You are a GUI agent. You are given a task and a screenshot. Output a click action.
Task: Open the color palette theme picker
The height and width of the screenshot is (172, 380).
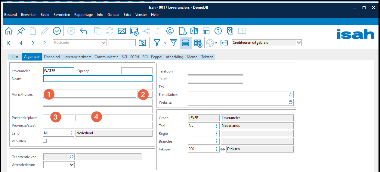[x=210, y=43]
